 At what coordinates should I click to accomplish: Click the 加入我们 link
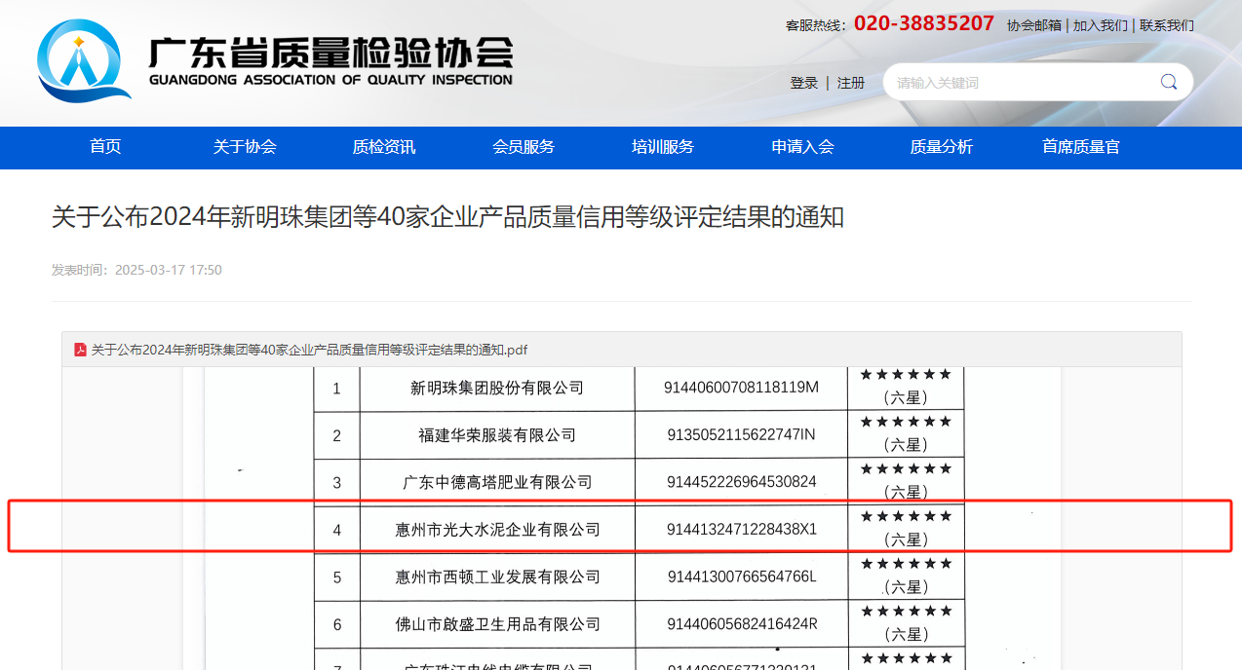[1101, 25]
